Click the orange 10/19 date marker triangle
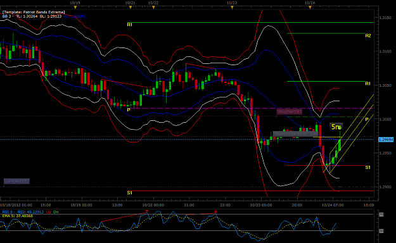The height and width of the screenshot is (243, 396). coord(75,8)
